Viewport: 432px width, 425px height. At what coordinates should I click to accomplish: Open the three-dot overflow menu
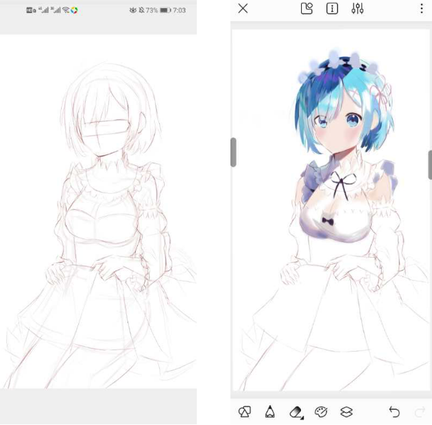click(x=422, y=8)
